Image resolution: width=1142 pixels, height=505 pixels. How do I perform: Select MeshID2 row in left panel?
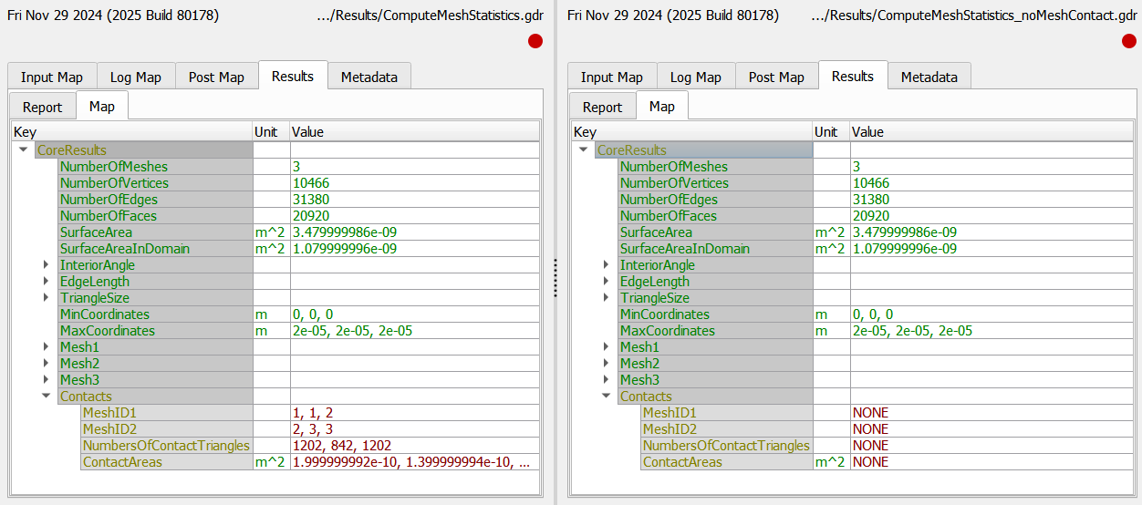point(275,429)
